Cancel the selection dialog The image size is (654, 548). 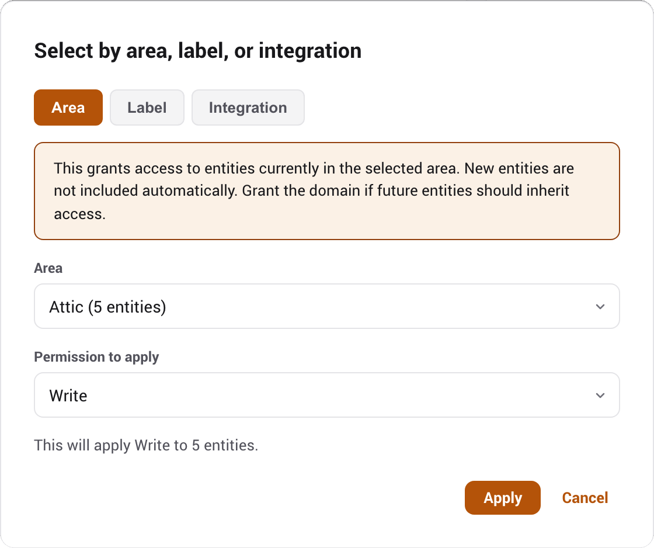(x=585, y=498)
